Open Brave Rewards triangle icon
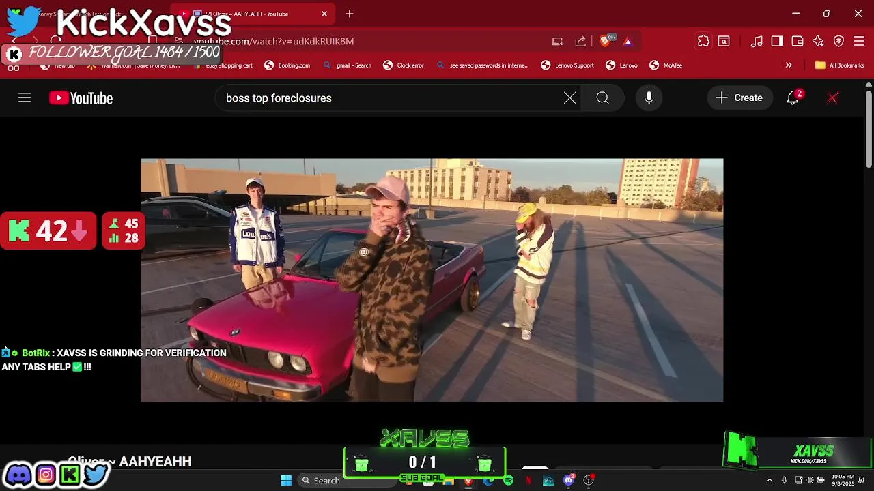 pos(628,41)
